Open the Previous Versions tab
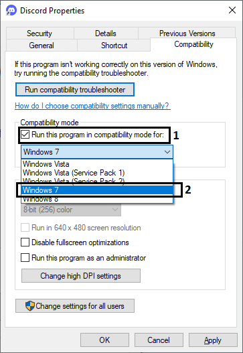Image resolution: width=243 pixels, height=353 pixels. [x=187, y=33]
